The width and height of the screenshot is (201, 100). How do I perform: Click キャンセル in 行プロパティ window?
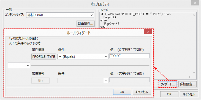click(189, 94)
